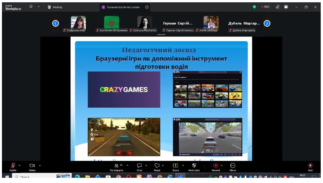This screenshot has width=323, height=183.
Task: Expand the Chat options chevron
Action: (146, 165)
